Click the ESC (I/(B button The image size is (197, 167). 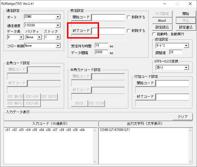[x=96, y=103]
